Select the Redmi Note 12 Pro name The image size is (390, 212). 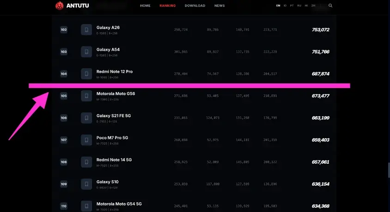coord(115,71)
